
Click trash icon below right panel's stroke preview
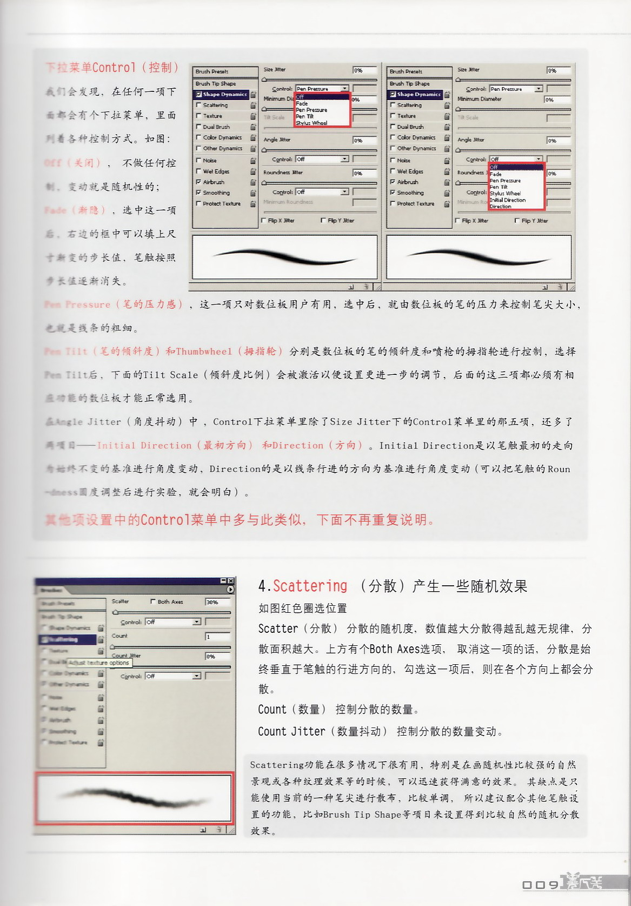point(560,287)
